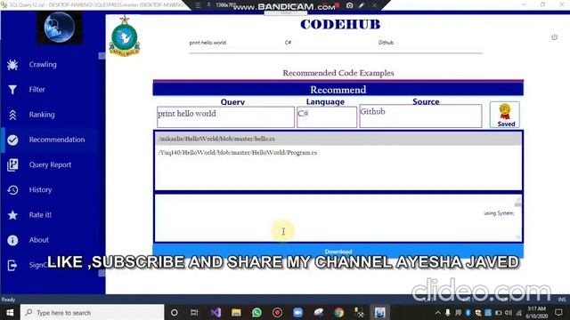The width and height of the screenshot is (570, 320).
Task: Click the Filter funnel icon
Action: click(12, 90)
